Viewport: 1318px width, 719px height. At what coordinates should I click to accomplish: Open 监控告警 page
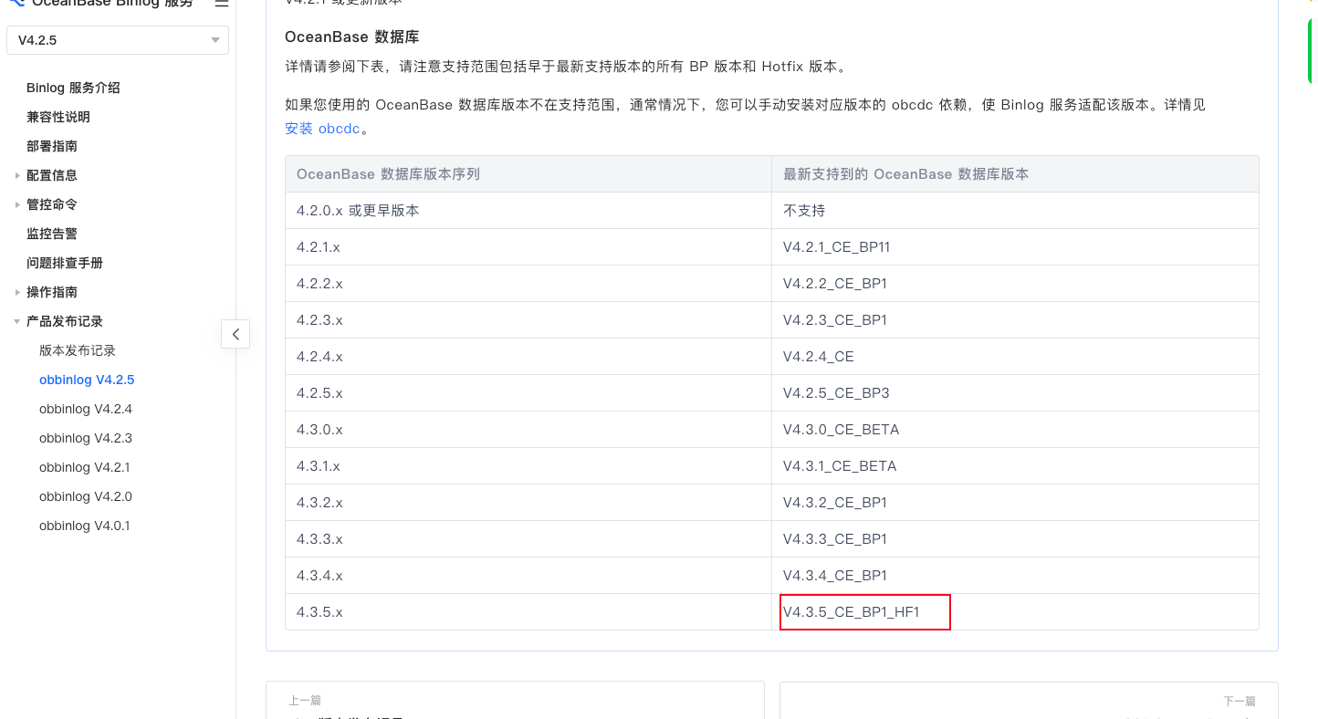[52, 234]
